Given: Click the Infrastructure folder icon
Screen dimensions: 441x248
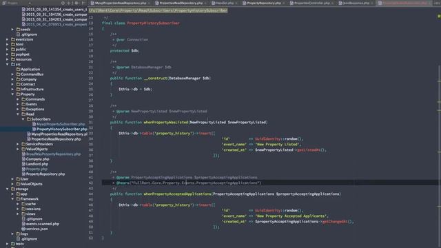Looking at the screenshot, I should pyautogui.click(x=19, y=89).
